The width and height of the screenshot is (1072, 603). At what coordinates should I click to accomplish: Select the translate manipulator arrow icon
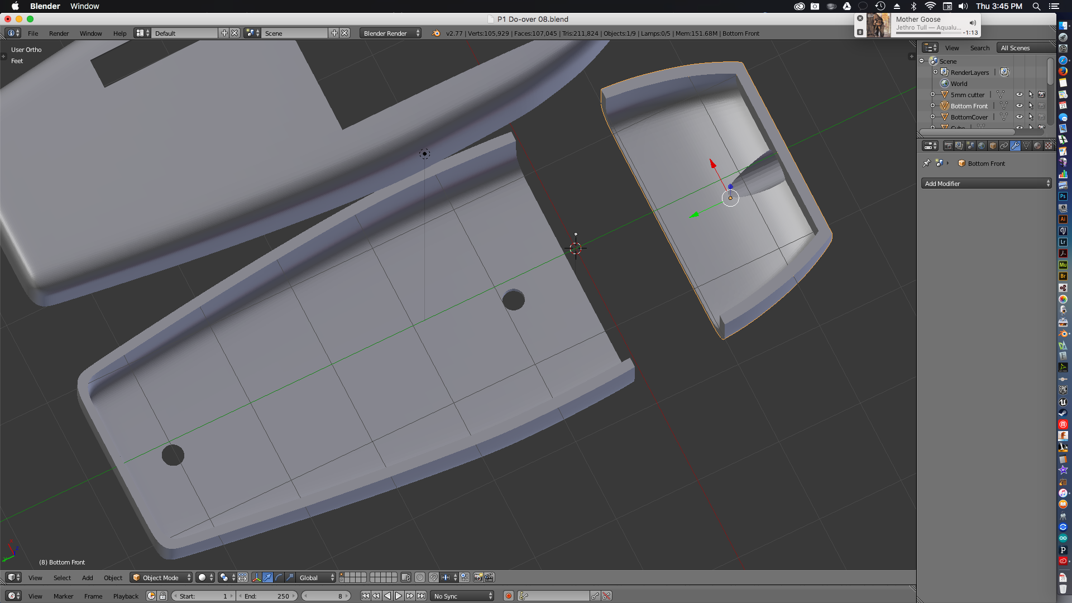tap(267, 577)
